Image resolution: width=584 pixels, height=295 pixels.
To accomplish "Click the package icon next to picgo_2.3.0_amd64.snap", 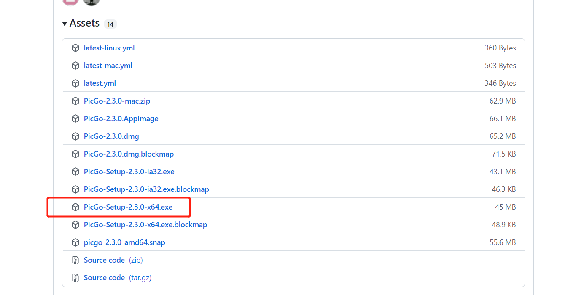I will 75,242.
